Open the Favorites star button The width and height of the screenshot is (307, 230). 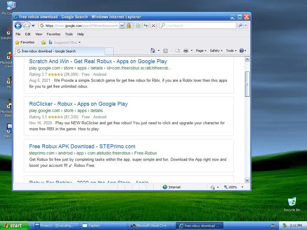(25, 42)
